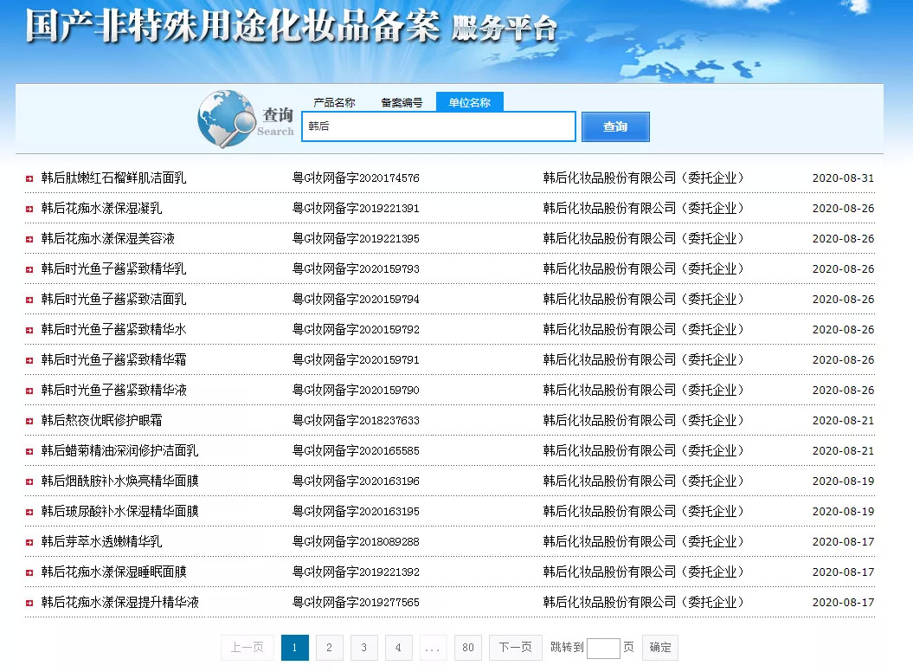This screenshot has height=672, width=913.
Task: Click record number 粤G妆网备字2019221391
Action: pos(356,208)
